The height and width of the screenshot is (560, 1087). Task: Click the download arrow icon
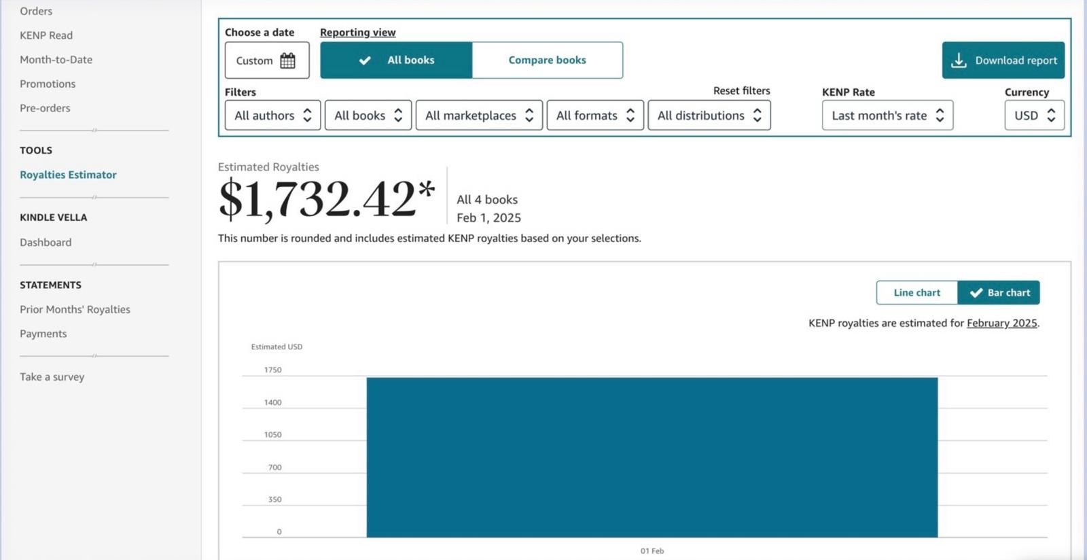(x=959, y=60)
